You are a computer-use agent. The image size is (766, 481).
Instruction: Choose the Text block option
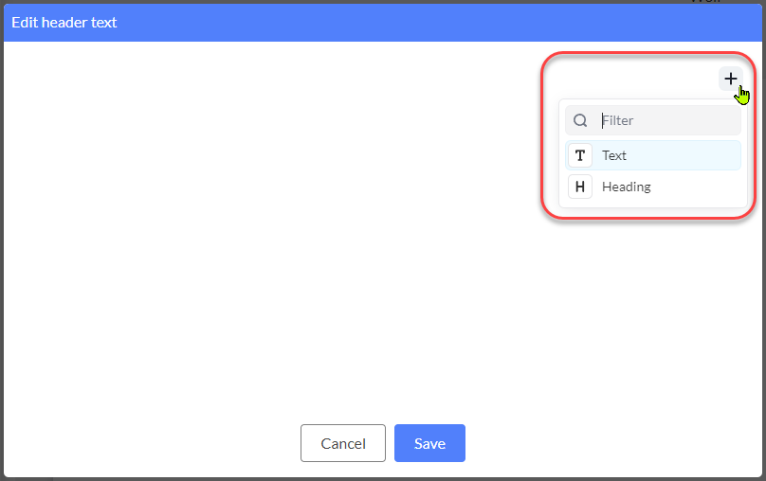(x=653, y=155)
